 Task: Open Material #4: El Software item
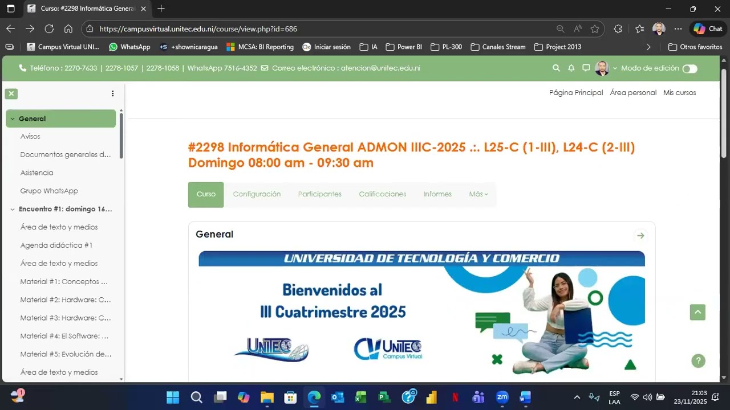(x=64, y=336)
